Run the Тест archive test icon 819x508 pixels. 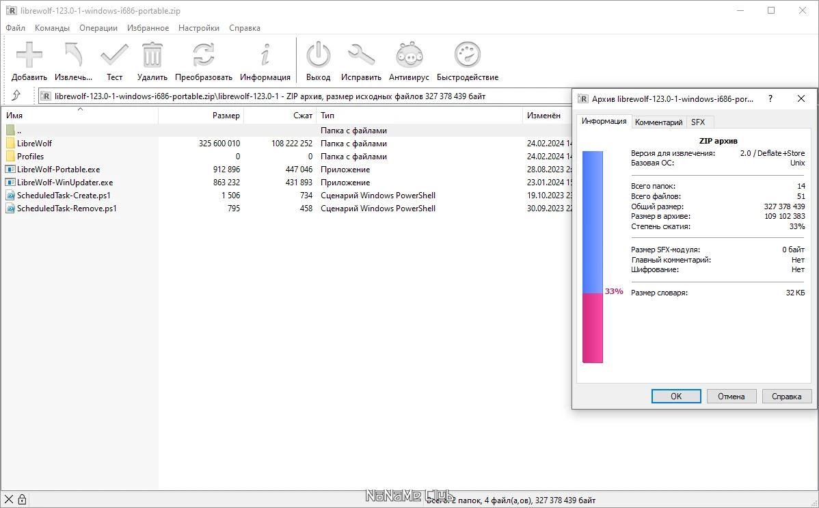(114, 56)
